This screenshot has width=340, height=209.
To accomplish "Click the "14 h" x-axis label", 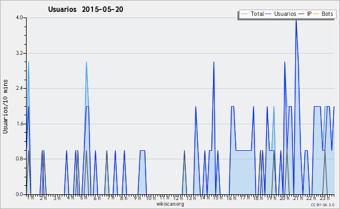I will pyautogui.click(x=205, y=198).
